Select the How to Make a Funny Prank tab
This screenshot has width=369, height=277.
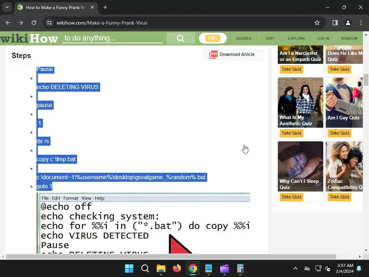click(x=55, y=7)
